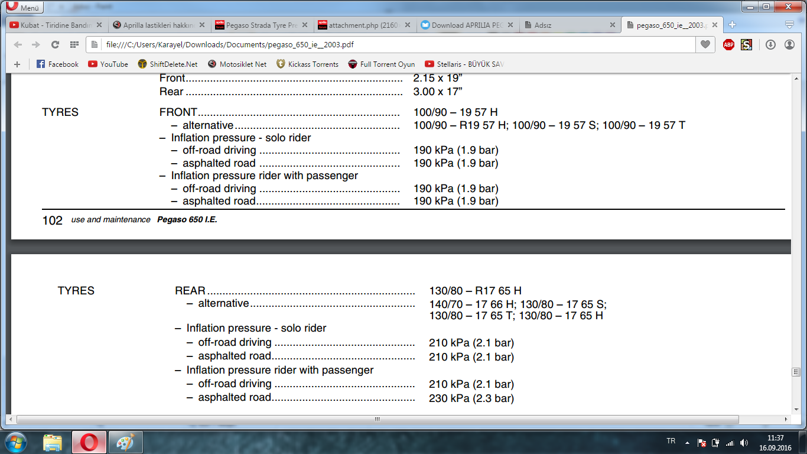This screenshot has width=807, height=454.
Task: Close the Adsız tab
Action: tap(613, 25)
